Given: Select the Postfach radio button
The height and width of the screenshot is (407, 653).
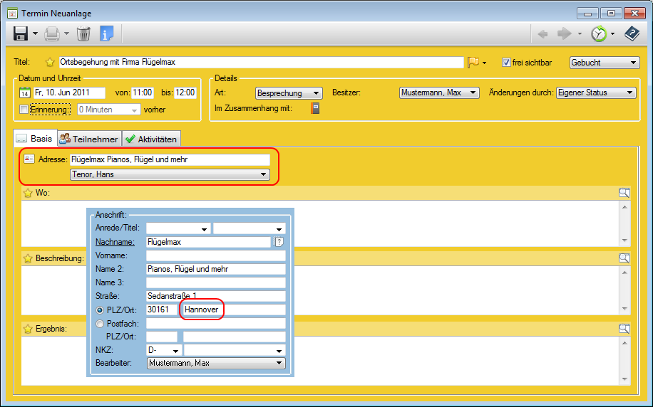Looking at the screenshot, I should click(100, 323).
